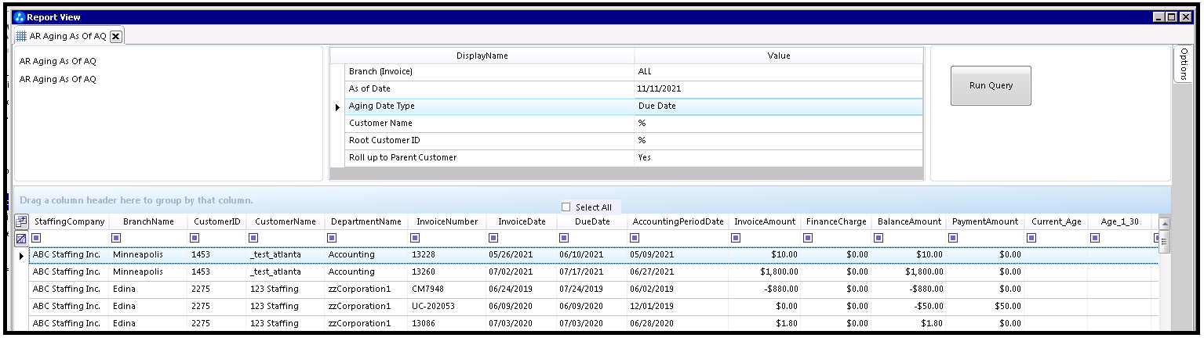Click filter operator icon under AccountingPeriodDate column
1204x338 pixels.
click(634, 238)
